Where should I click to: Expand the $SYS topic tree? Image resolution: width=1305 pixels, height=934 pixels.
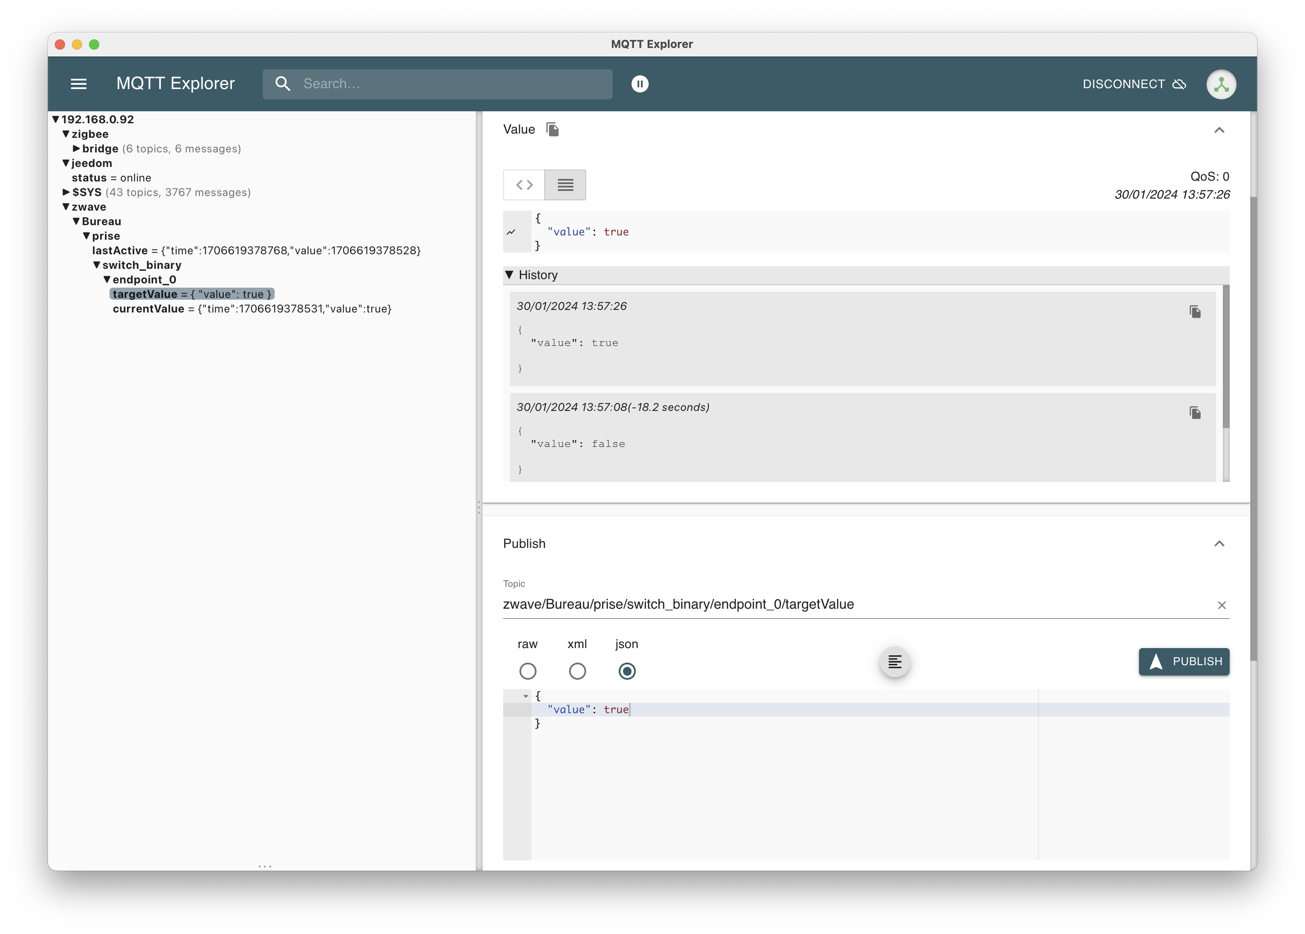click(66, 192)
